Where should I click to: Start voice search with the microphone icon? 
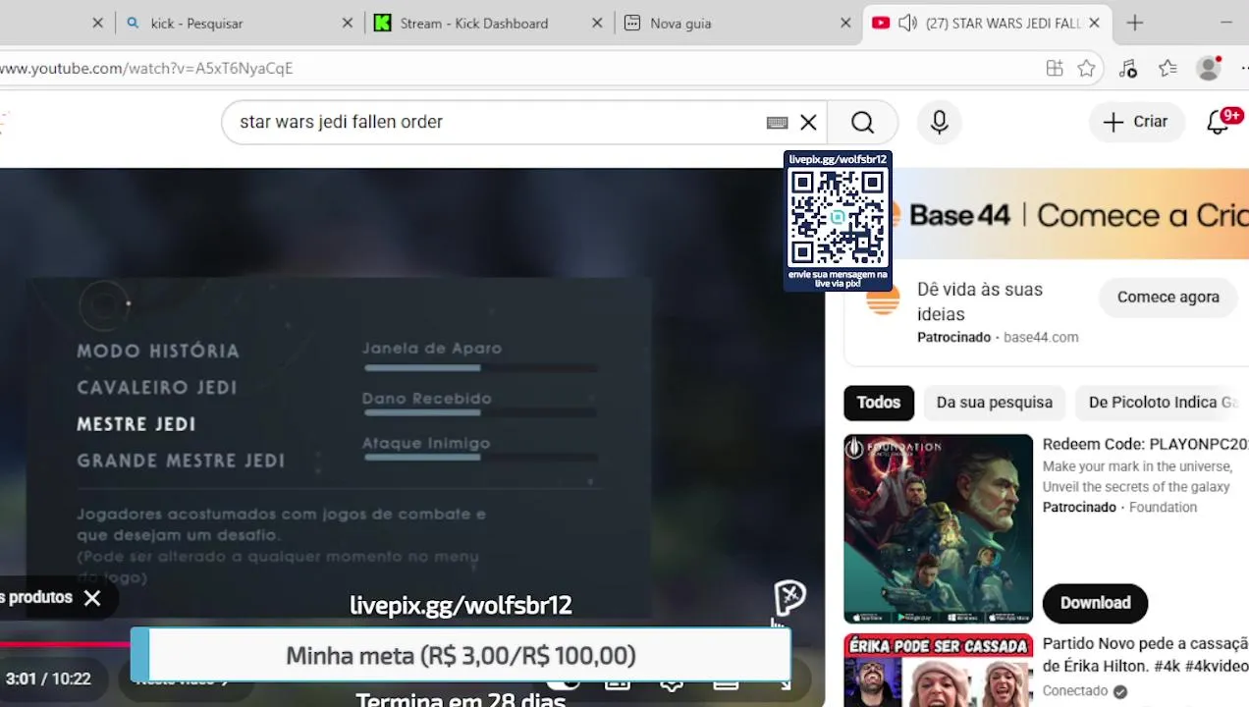click(x=939, y=122)
